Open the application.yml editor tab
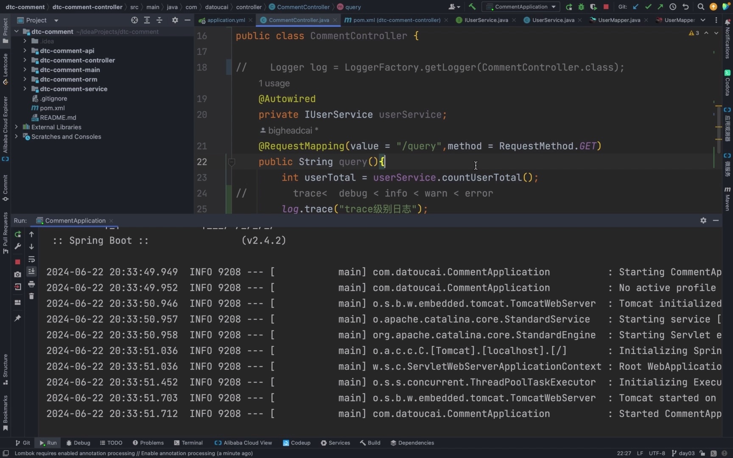The height and width of the screenshot is (458, 733). (226, 20)
